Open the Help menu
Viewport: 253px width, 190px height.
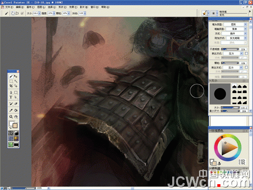pos(105,7)
